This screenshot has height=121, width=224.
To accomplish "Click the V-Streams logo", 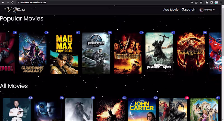I will pos(15,10).
